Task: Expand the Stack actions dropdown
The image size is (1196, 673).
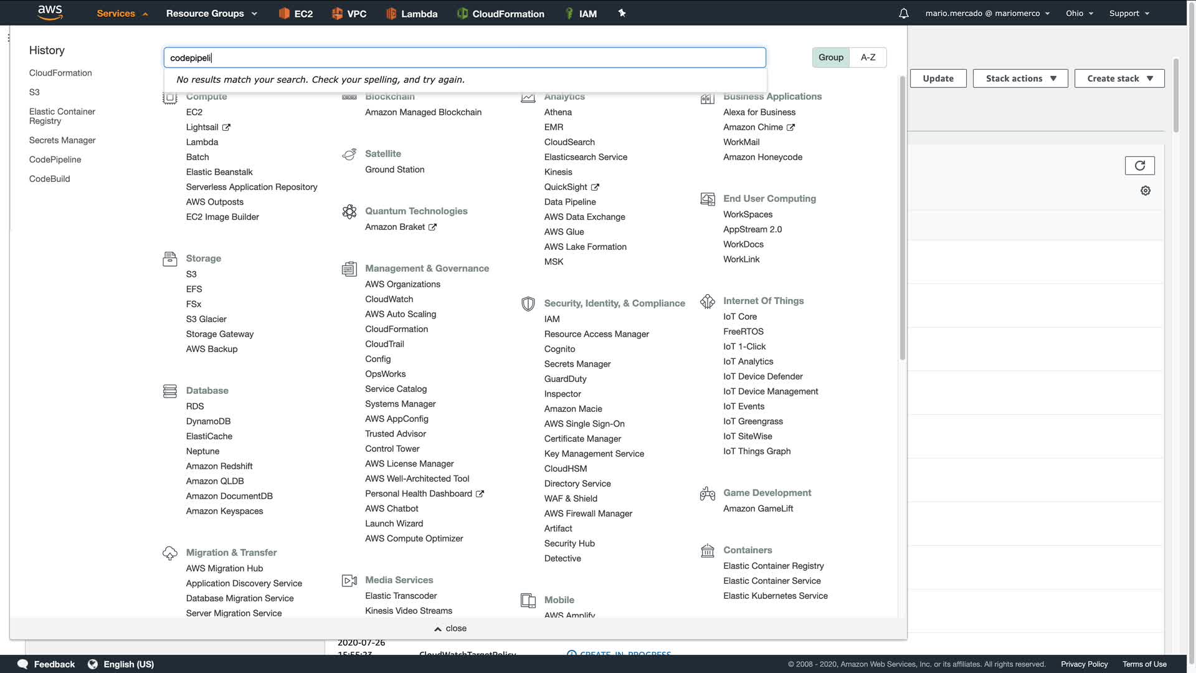Action: [x=1020, y=79]
